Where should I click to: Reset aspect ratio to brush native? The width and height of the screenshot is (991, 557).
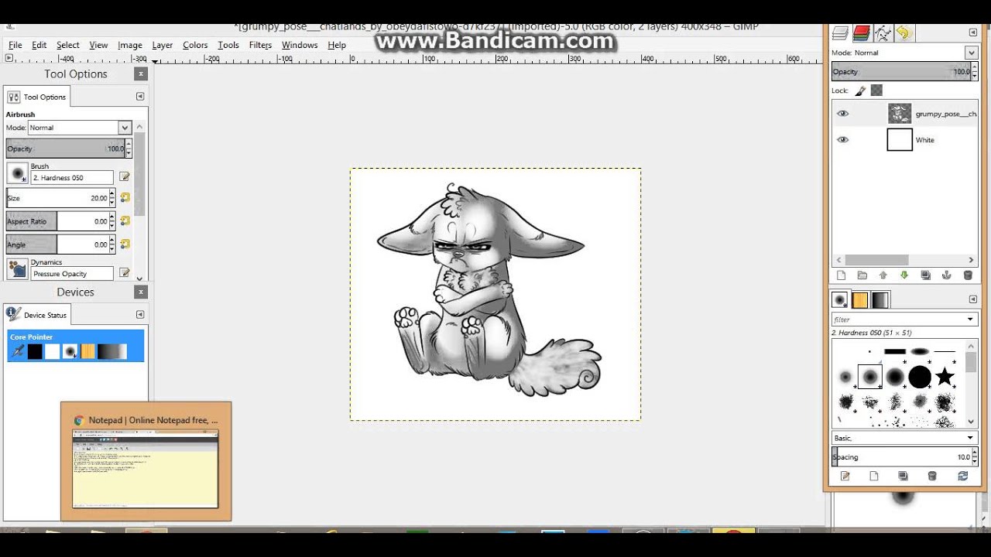(x=125, y=221)
